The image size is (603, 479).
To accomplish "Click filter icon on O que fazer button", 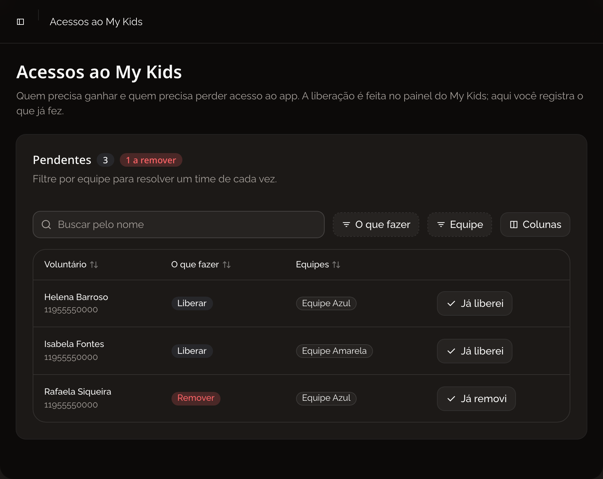I will pyautogui.click(x=346, y=225).
